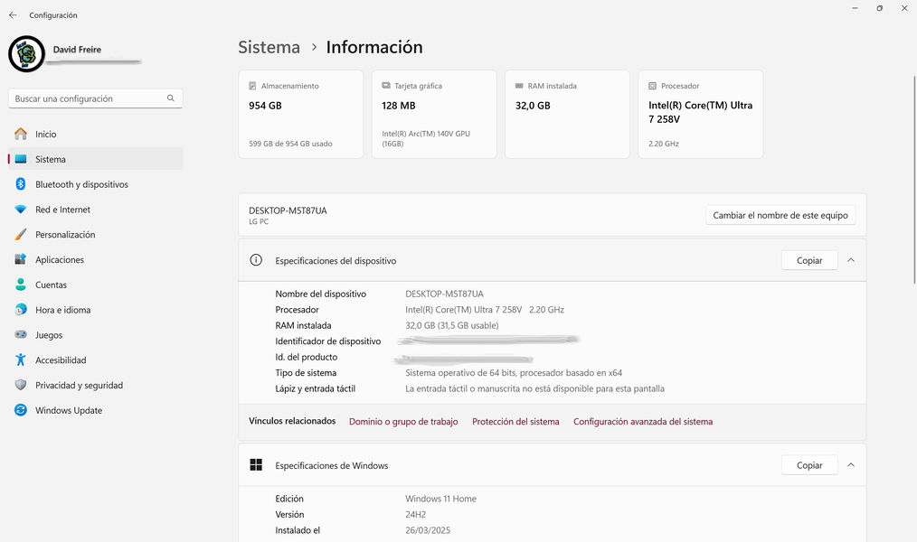Viewport: 917px width, 542px height.
Task: Open Cuentas in the sidebar
Action: [95, 285]
